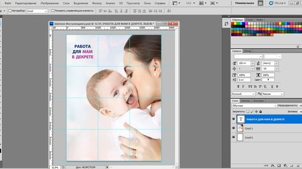Image resolution: width=302 pixels, height=169 pixels.
Task: Switch to the Контуры tab
Action: [x=258, y=101]
